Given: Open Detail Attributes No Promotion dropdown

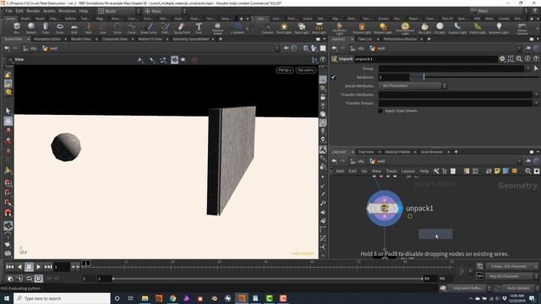Looking at the screenshot, I should click(413, 85).
